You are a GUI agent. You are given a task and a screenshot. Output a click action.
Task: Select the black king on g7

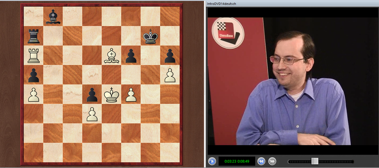(x=150, y=36)
